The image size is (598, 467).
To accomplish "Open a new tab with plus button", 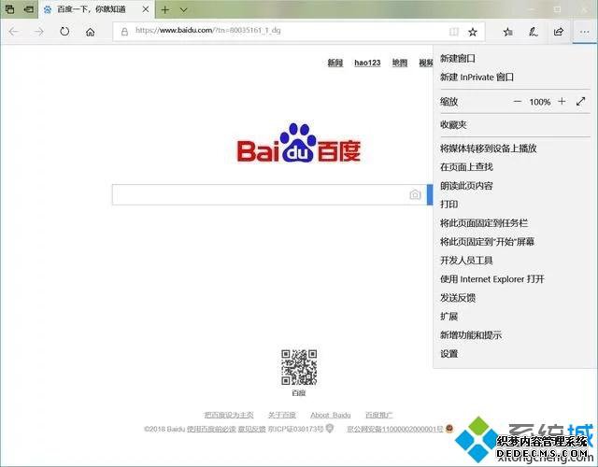I will pyautogui.click(x=165, y=9).
